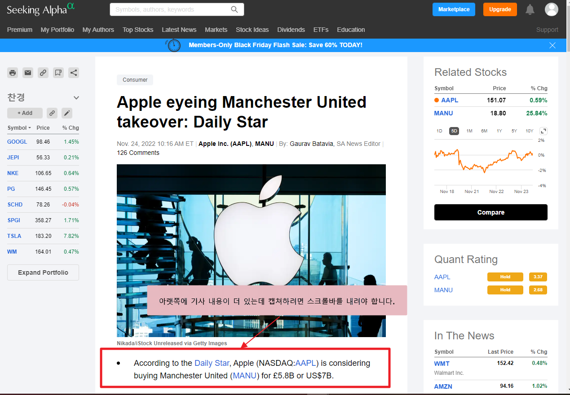Select the 5Y chart range

pos(514,131)
